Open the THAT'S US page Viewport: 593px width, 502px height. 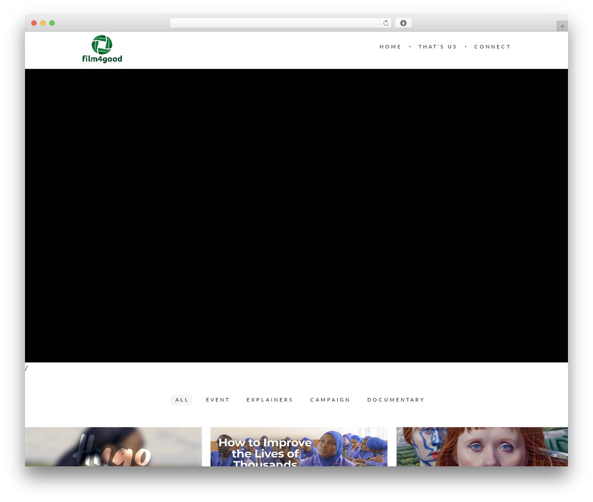437,47
